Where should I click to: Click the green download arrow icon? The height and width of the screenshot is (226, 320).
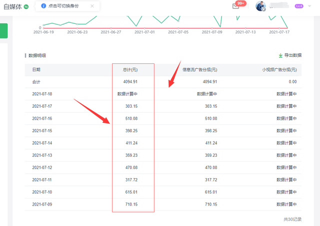pos(280,55)
